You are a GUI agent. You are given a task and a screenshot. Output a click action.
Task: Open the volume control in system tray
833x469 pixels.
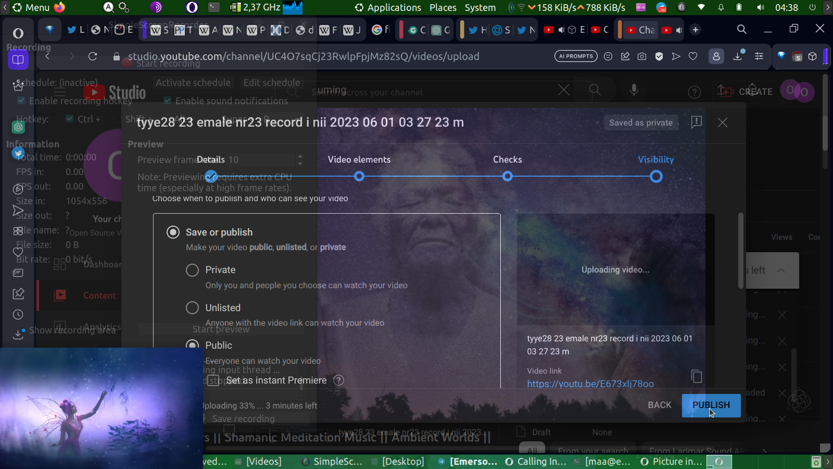[x=761, y=7]
